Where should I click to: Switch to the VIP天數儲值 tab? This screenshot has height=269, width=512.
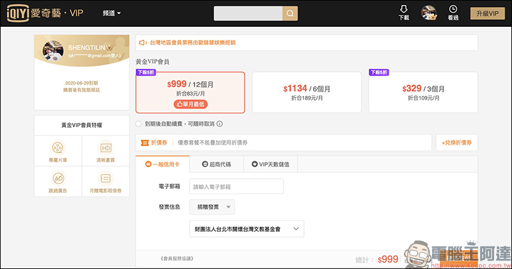pyautogui.click(x=270, y=165)
